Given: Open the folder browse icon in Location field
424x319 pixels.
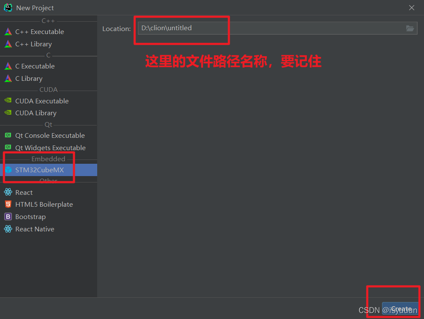Looking at the screenshot, I should pos(410,28).
